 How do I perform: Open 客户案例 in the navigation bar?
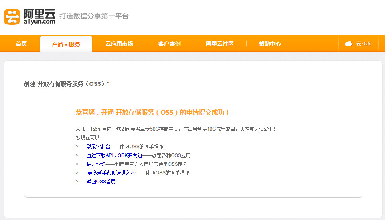tap(170, 44)
